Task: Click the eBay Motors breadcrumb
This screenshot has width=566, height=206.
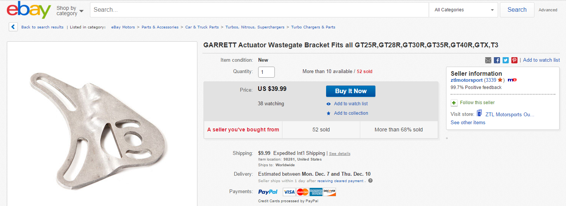Action: point(123,27)
